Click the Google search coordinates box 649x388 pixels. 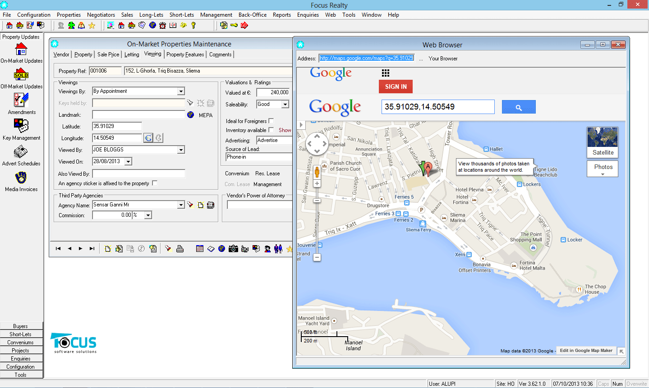coord(438,107)
